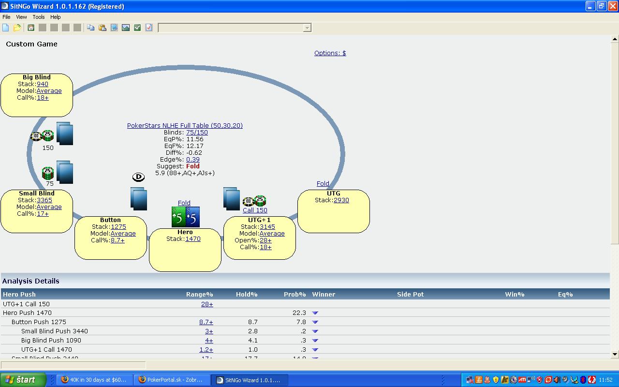Click the Small Blind's face-down cards
Screen dimensions: 619x387
65,172
